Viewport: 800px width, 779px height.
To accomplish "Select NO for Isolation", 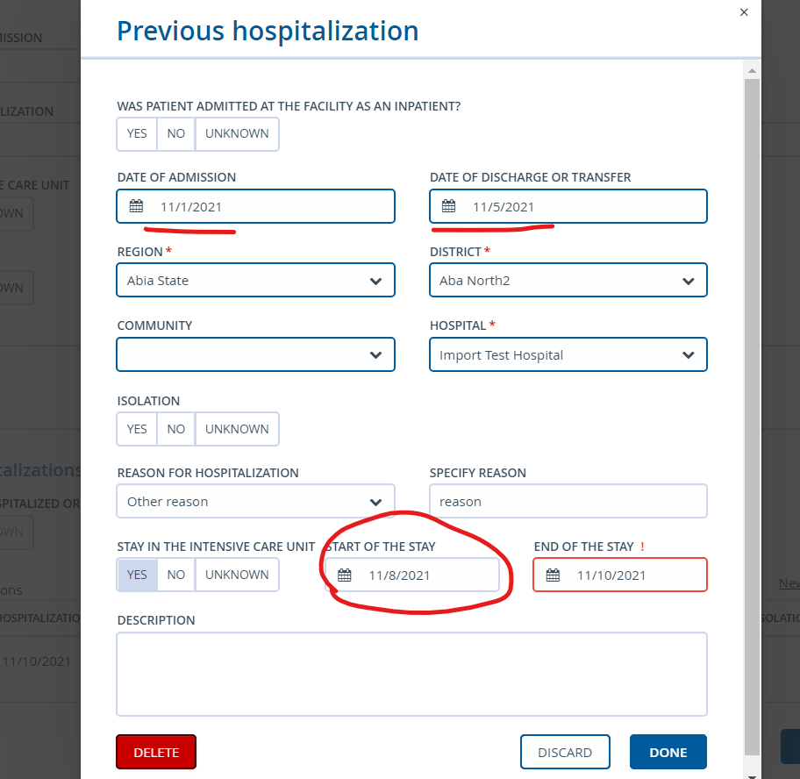I will pyautogui.click(x=175, y=429).
